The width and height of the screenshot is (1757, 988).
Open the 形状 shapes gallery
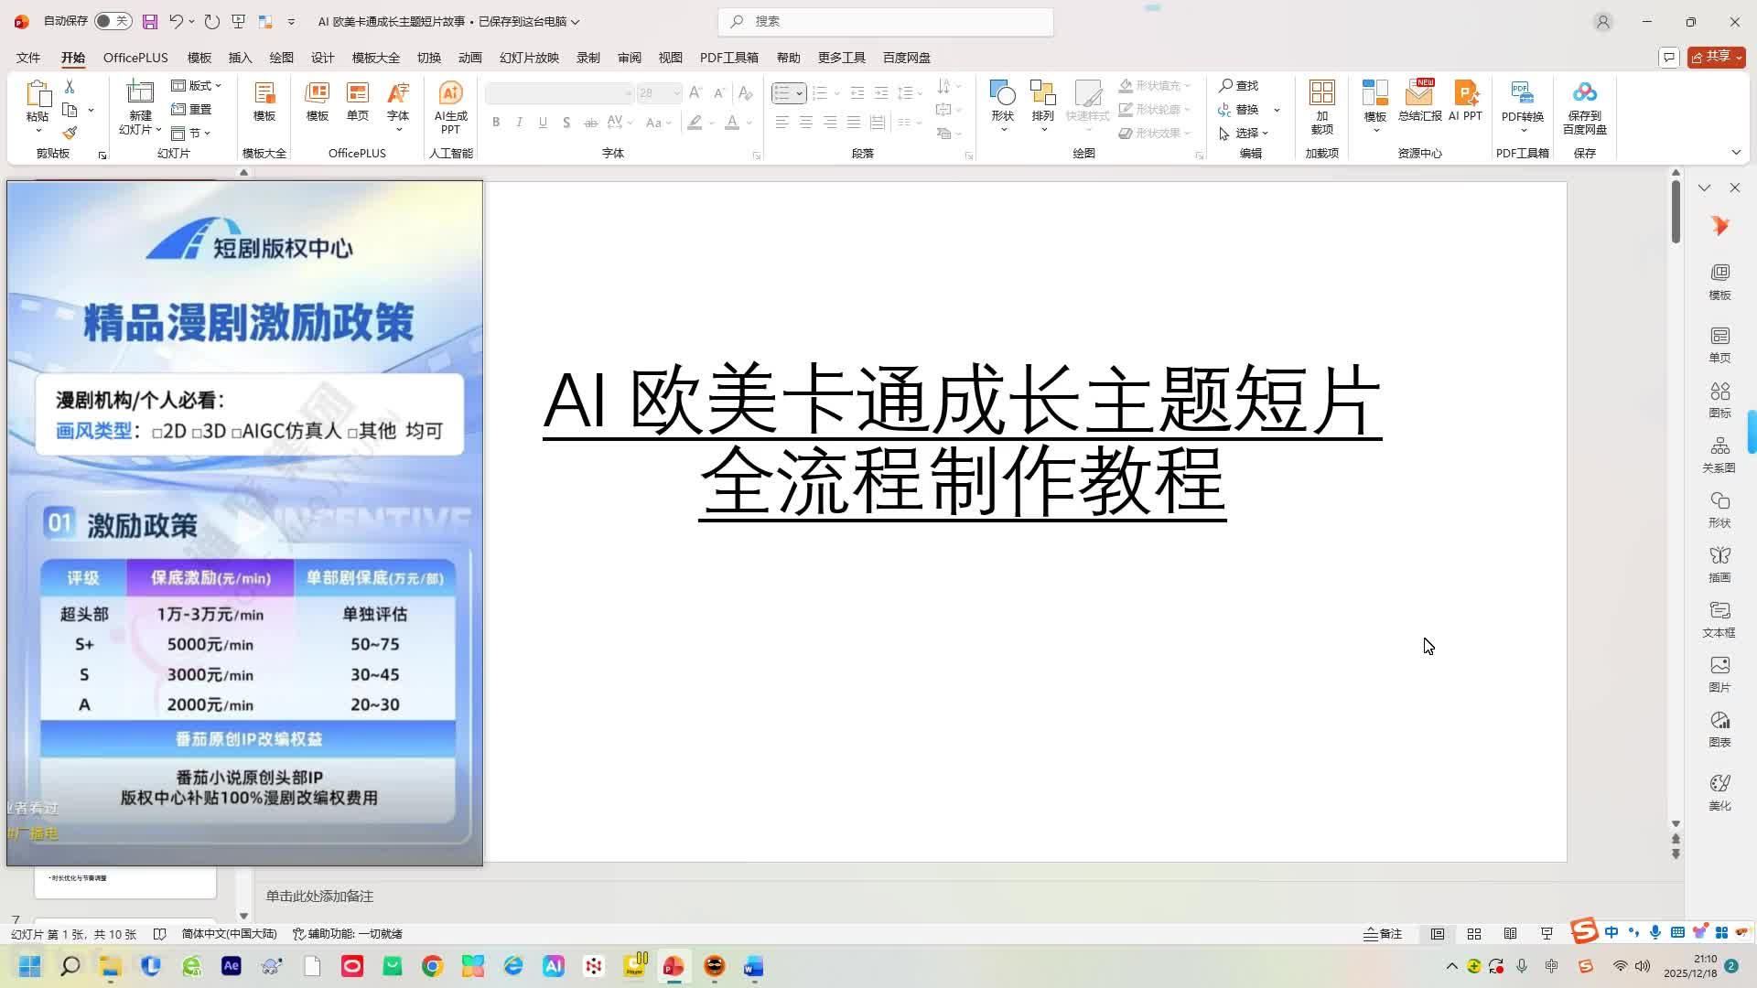[x=1002, y=102]
